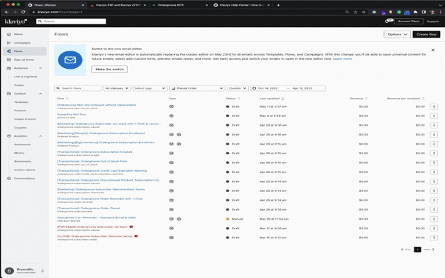Focus the top global search field

click(x=71, y=22)
